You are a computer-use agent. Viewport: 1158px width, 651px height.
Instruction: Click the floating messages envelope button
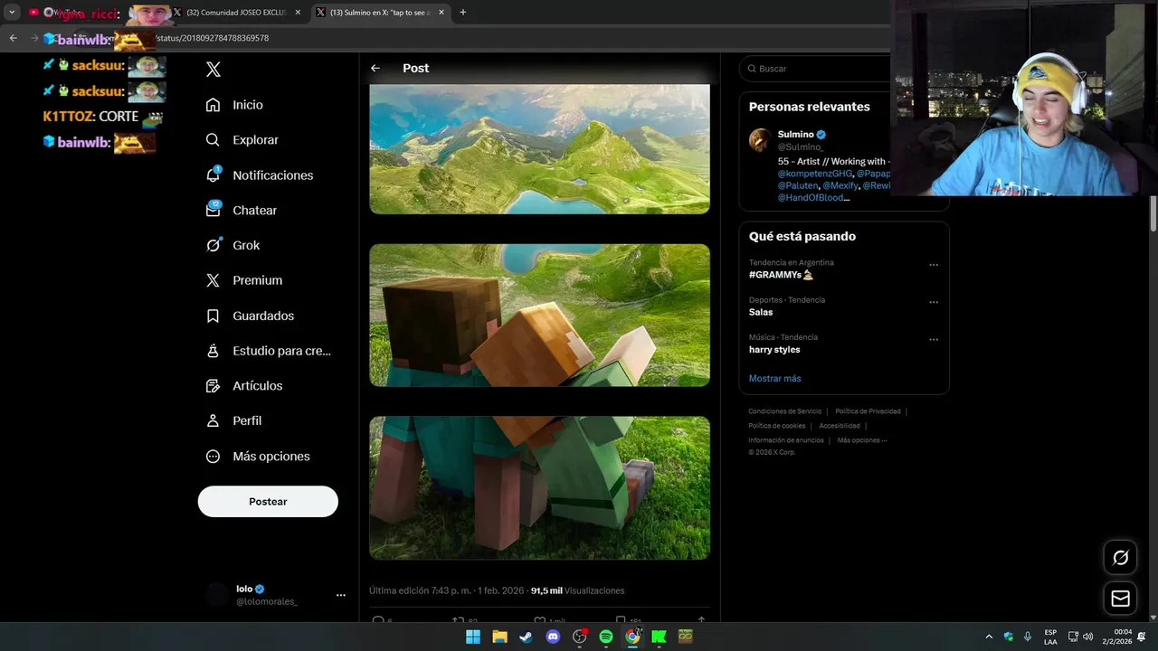(1120, 599)
